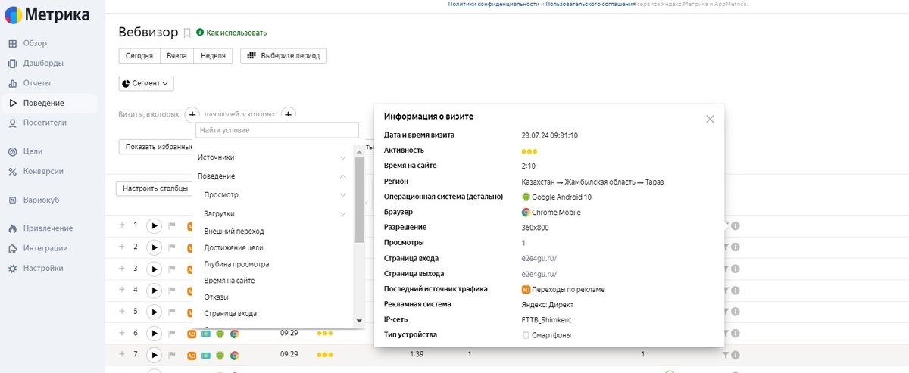Click the filter funnel icon in row 7
The height and width of the screenshot is (373, 909).
click(x=726, y=355)
